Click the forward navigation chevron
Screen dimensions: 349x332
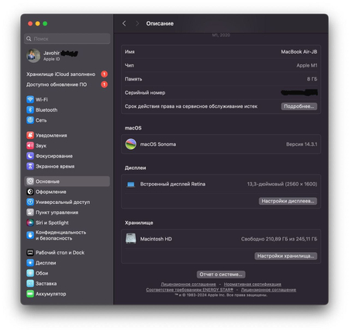137,23
